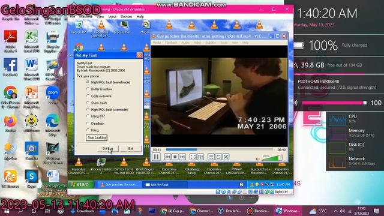Select Deadlock radio option
This screenshot has height=216, width=384.
(x=88, y=123)
